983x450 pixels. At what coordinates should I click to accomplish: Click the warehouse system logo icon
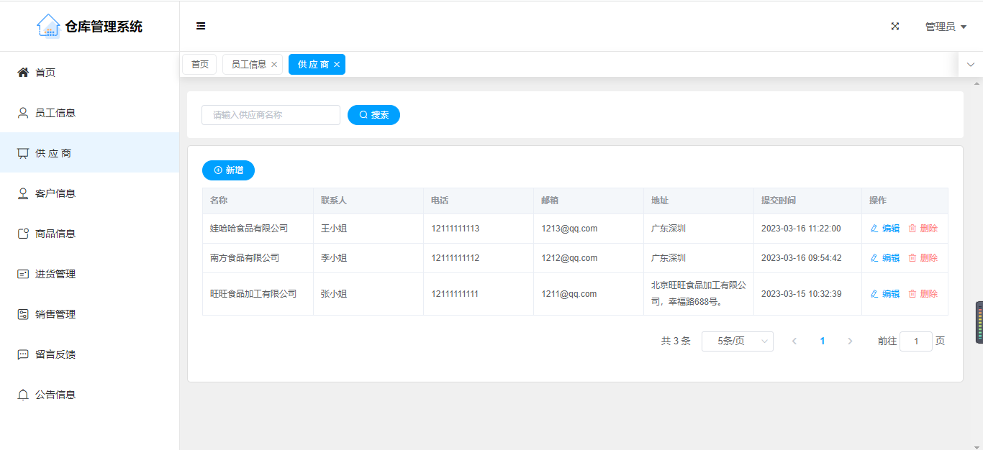(x=48, y=26)
